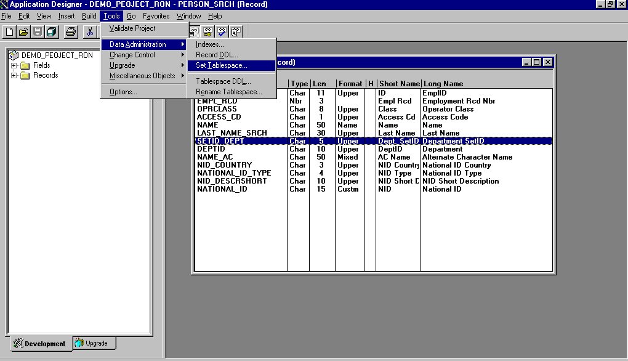
Task: Click the Len column header
Action: (x=323, y=84)
